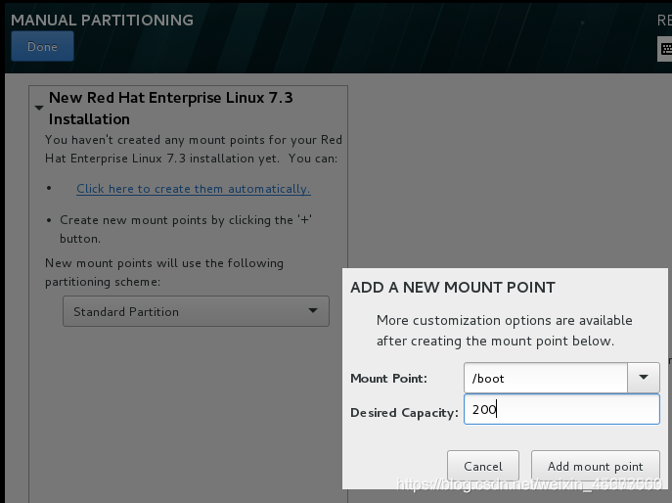
Task: Click the ADD A NEW MOUNT POINT title
Action: coord(453,288)
